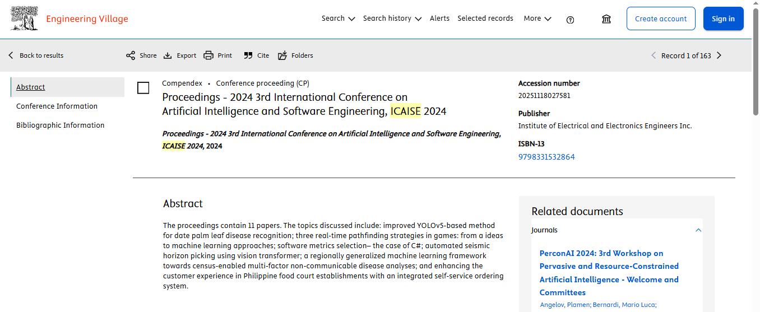
Task: Collapse the Journals related documents section
Action: point(698,230)
